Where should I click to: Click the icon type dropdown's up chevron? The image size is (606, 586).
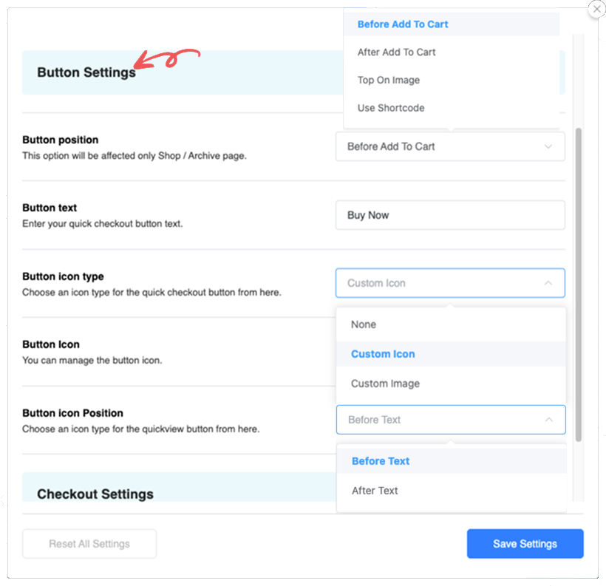548,283
